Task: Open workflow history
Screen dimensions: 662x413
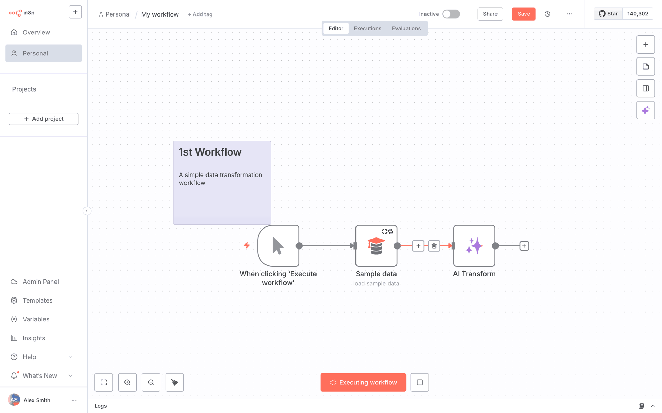Action: click(547, 14)
